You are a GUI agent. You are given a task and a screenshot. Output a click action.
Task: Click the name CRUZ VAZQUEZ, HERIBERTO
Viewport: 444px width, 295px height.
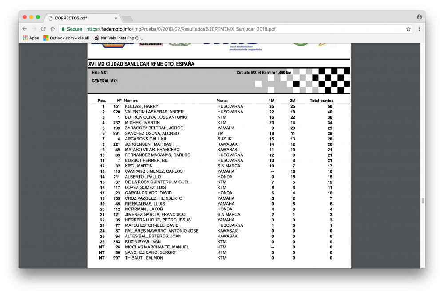tap(154, 198)
